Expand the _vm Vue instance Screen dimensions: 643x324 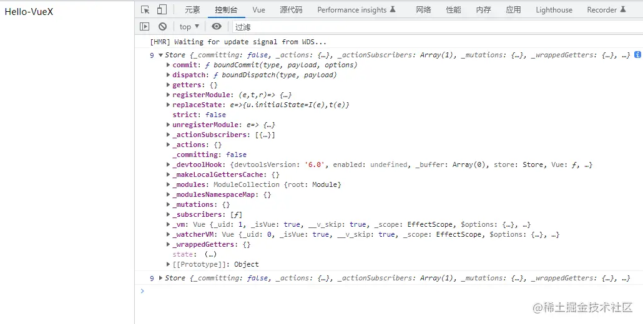click(x=168, y=224)
